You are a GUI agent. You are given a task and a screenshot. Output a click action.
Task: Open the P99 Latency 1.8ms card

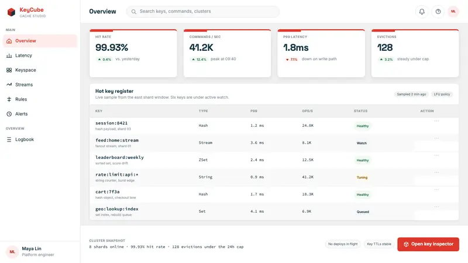tap(321, 53)
